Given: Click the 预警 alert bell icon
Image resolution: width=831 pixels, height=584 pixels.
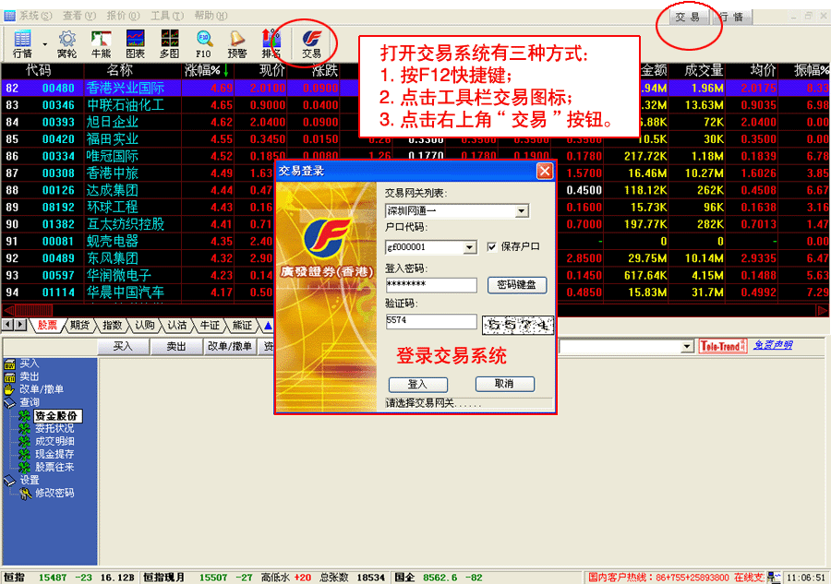Looking at the screenshot, I should [237, 42].
